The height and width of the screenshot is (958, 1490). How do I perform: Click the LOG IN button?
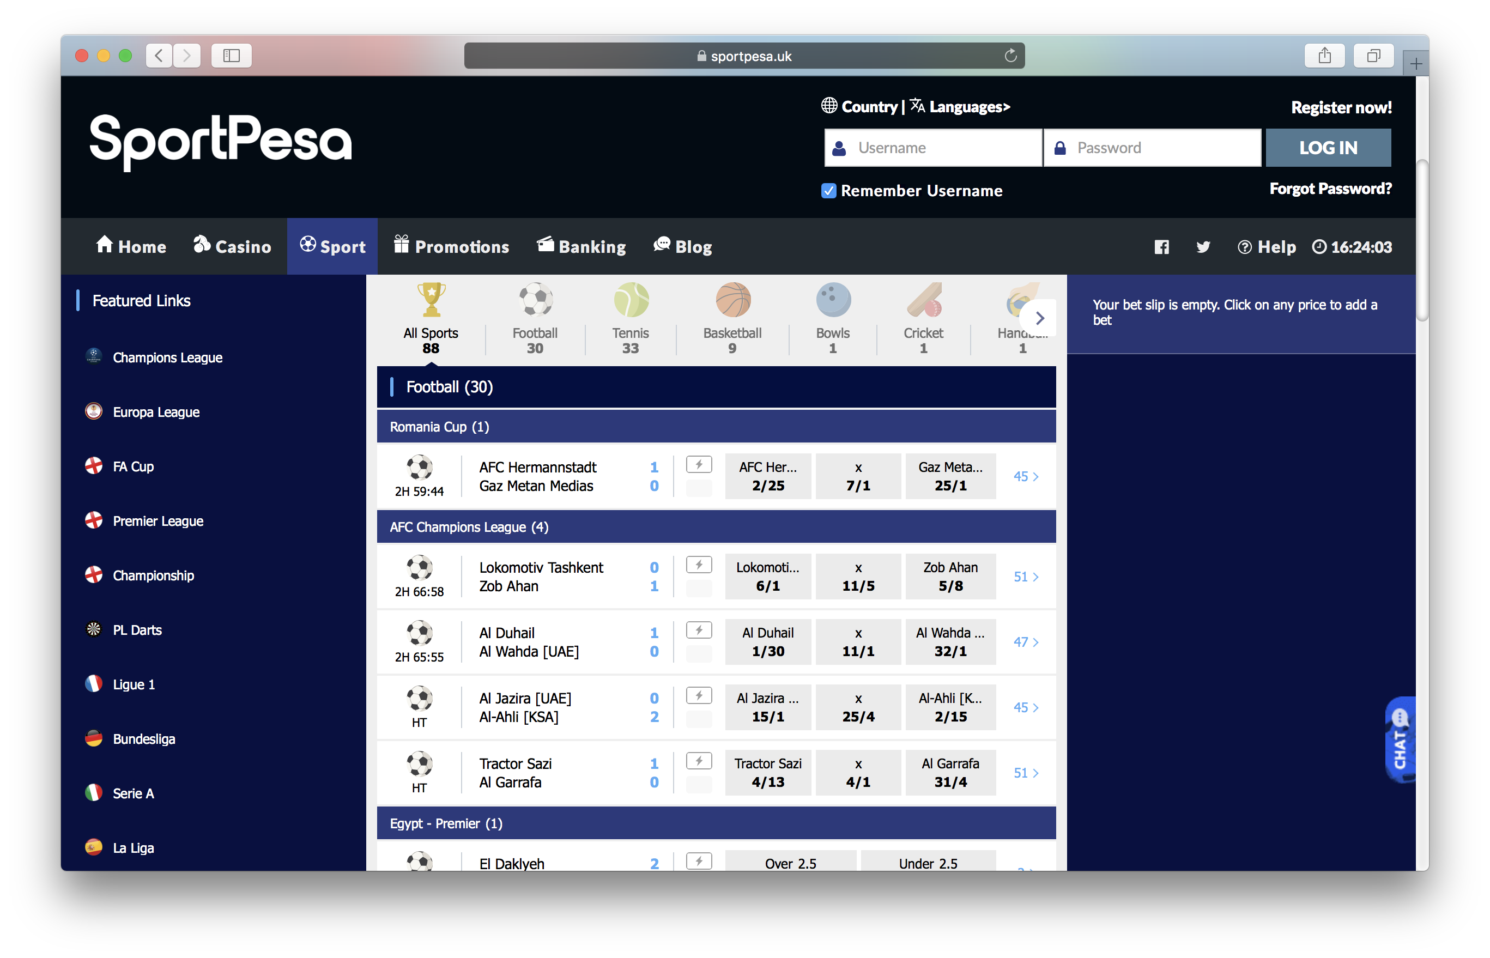[1328, 148]
